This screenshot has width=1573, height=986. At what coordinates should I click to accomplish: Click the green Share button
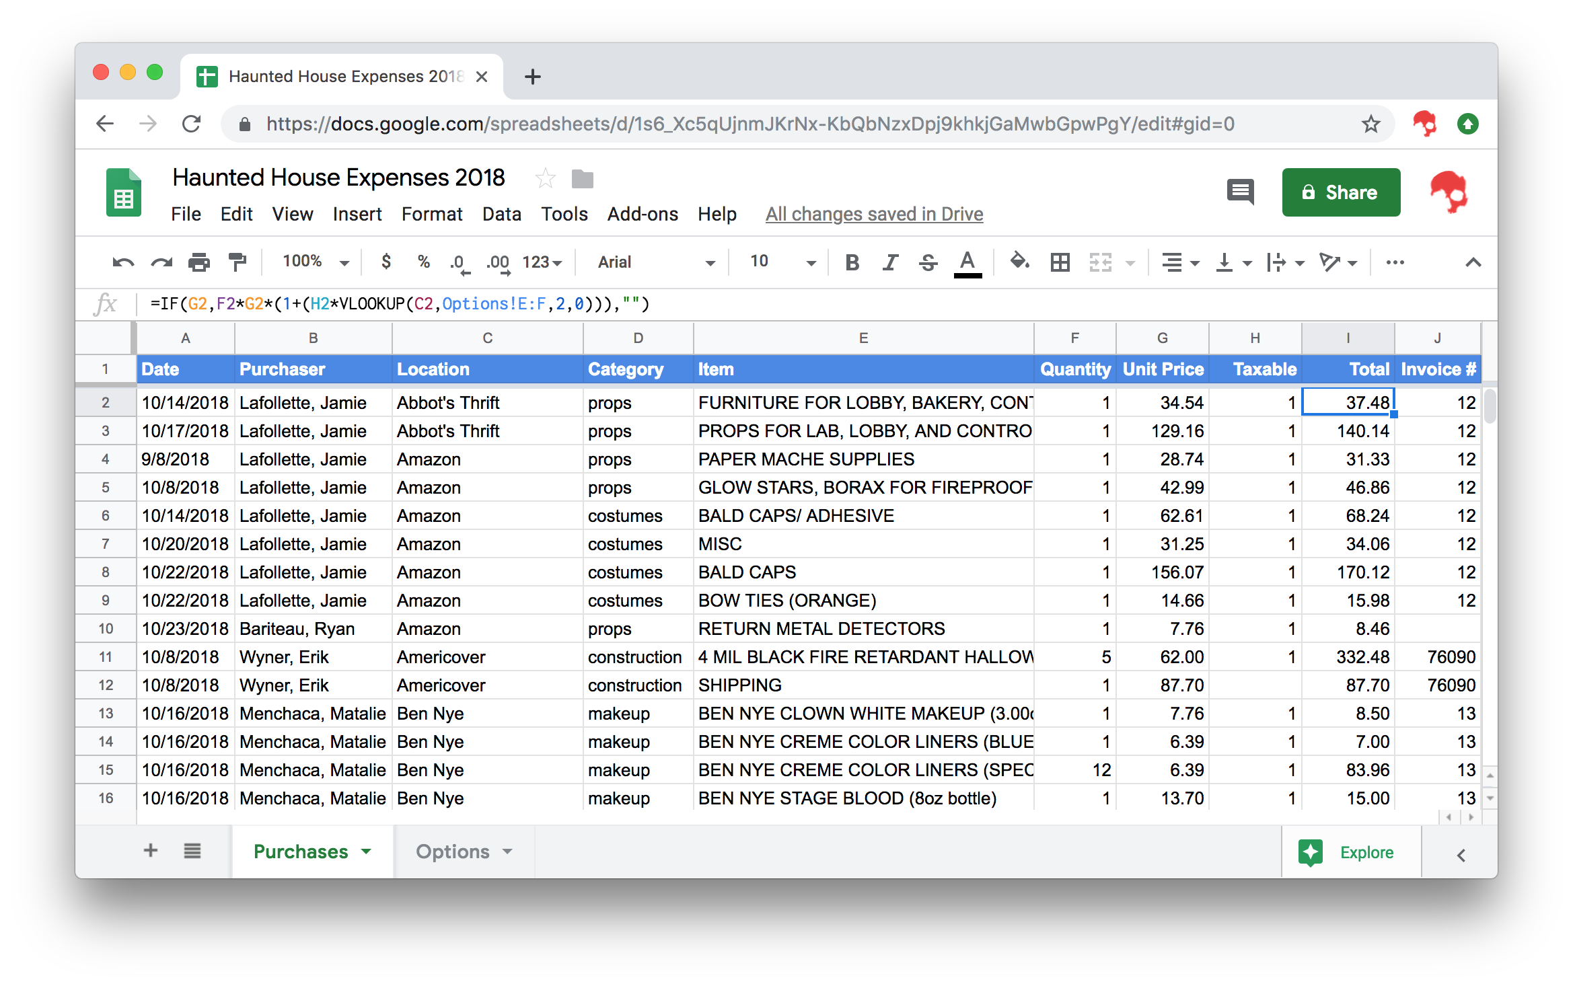coord(1341,192)
